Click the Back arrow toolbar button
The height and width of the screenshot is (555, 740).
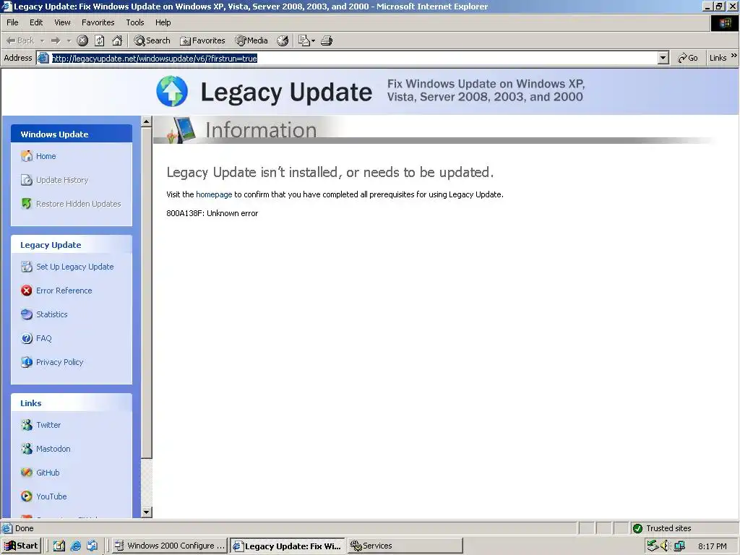pyautogui.click(x=20, y=40)
